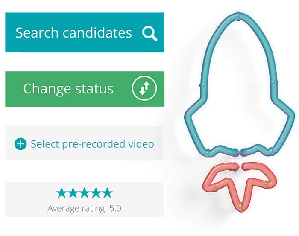The image size is (299, 236).
Task: Select the fourth rating star
Action: [96, 193]
